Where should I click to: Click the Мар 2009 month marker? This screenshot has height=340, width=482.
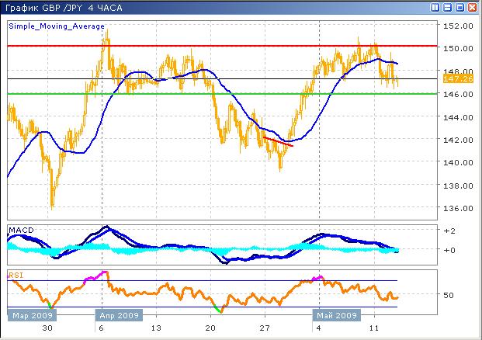pos(30,316)
